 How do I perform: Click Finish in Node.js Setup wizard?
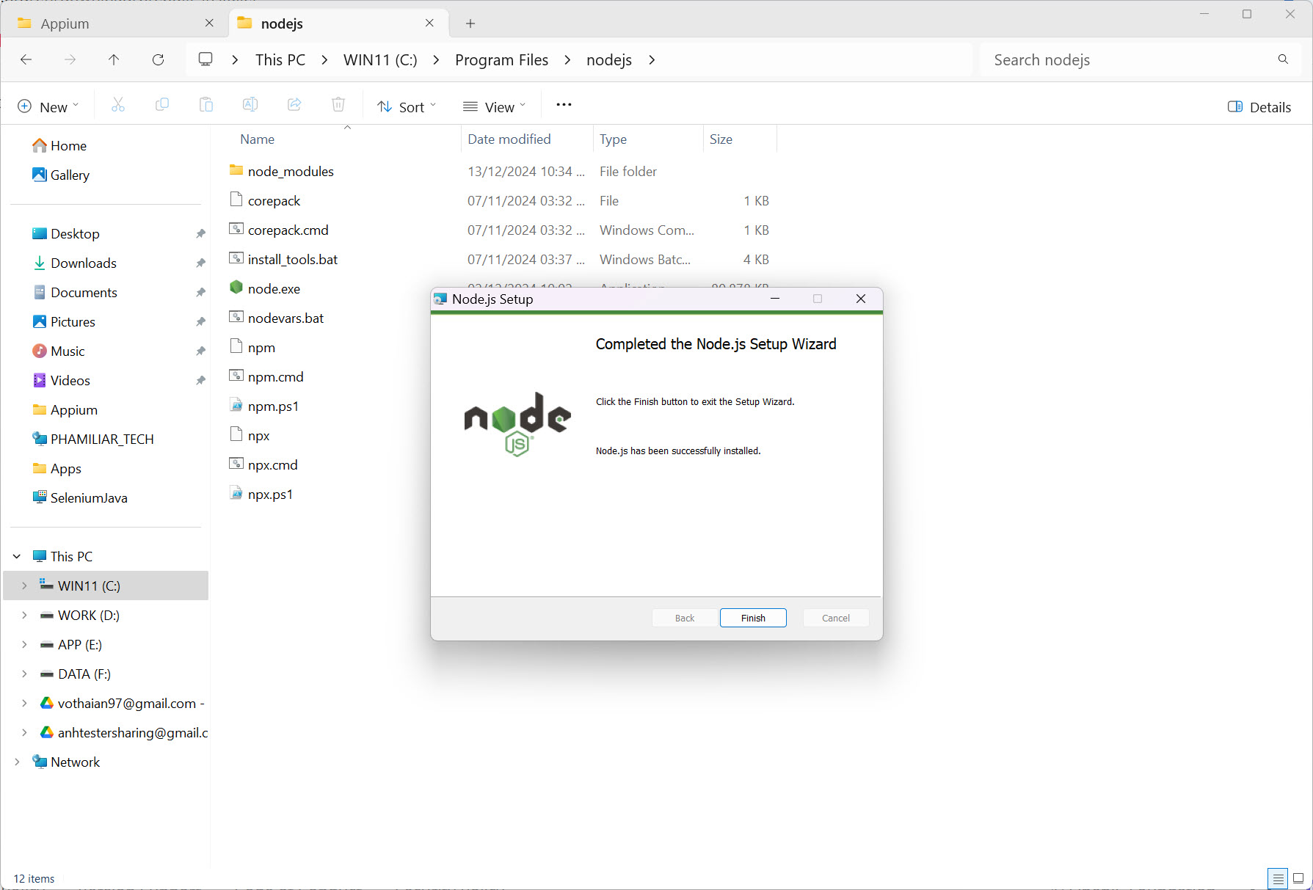tap(753, 618)
